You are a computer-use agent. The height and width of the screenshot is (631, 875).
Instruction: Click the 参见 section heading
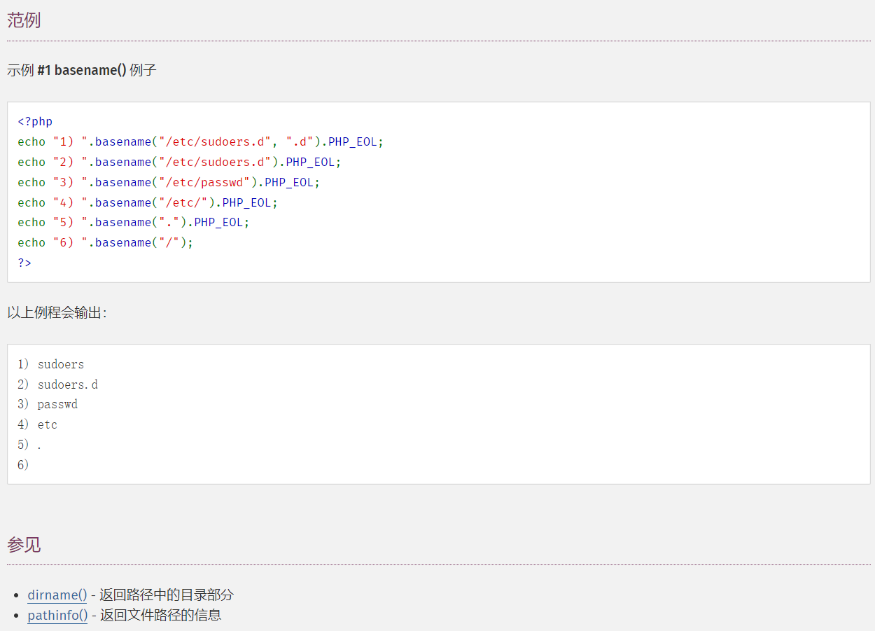pyautogui.click(x=24, y=544)
